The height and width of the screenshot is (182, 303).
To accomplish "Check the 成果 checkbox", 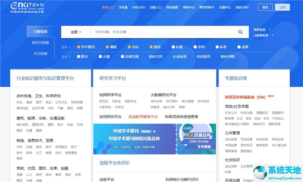I will [x=239, y=47].
